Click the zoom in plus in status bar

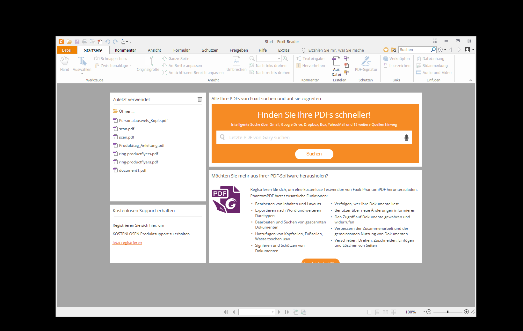pyautogui.click(x=466, y=312)
